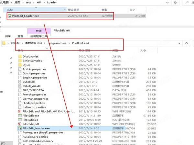
Task: Click the date 2019/12/14 23:21 cell
Action: pos(90,141)
